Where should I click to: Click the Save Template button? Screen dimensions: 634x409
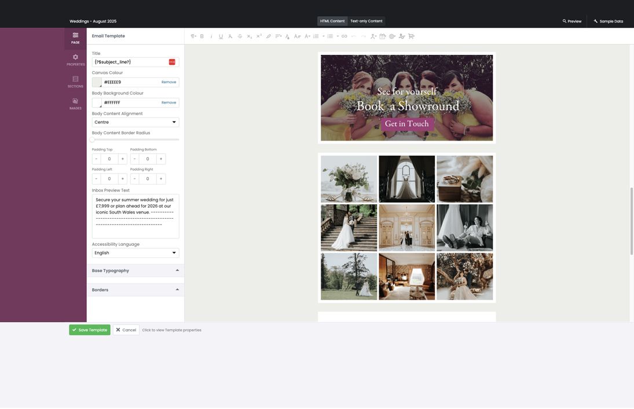[90, 330]
